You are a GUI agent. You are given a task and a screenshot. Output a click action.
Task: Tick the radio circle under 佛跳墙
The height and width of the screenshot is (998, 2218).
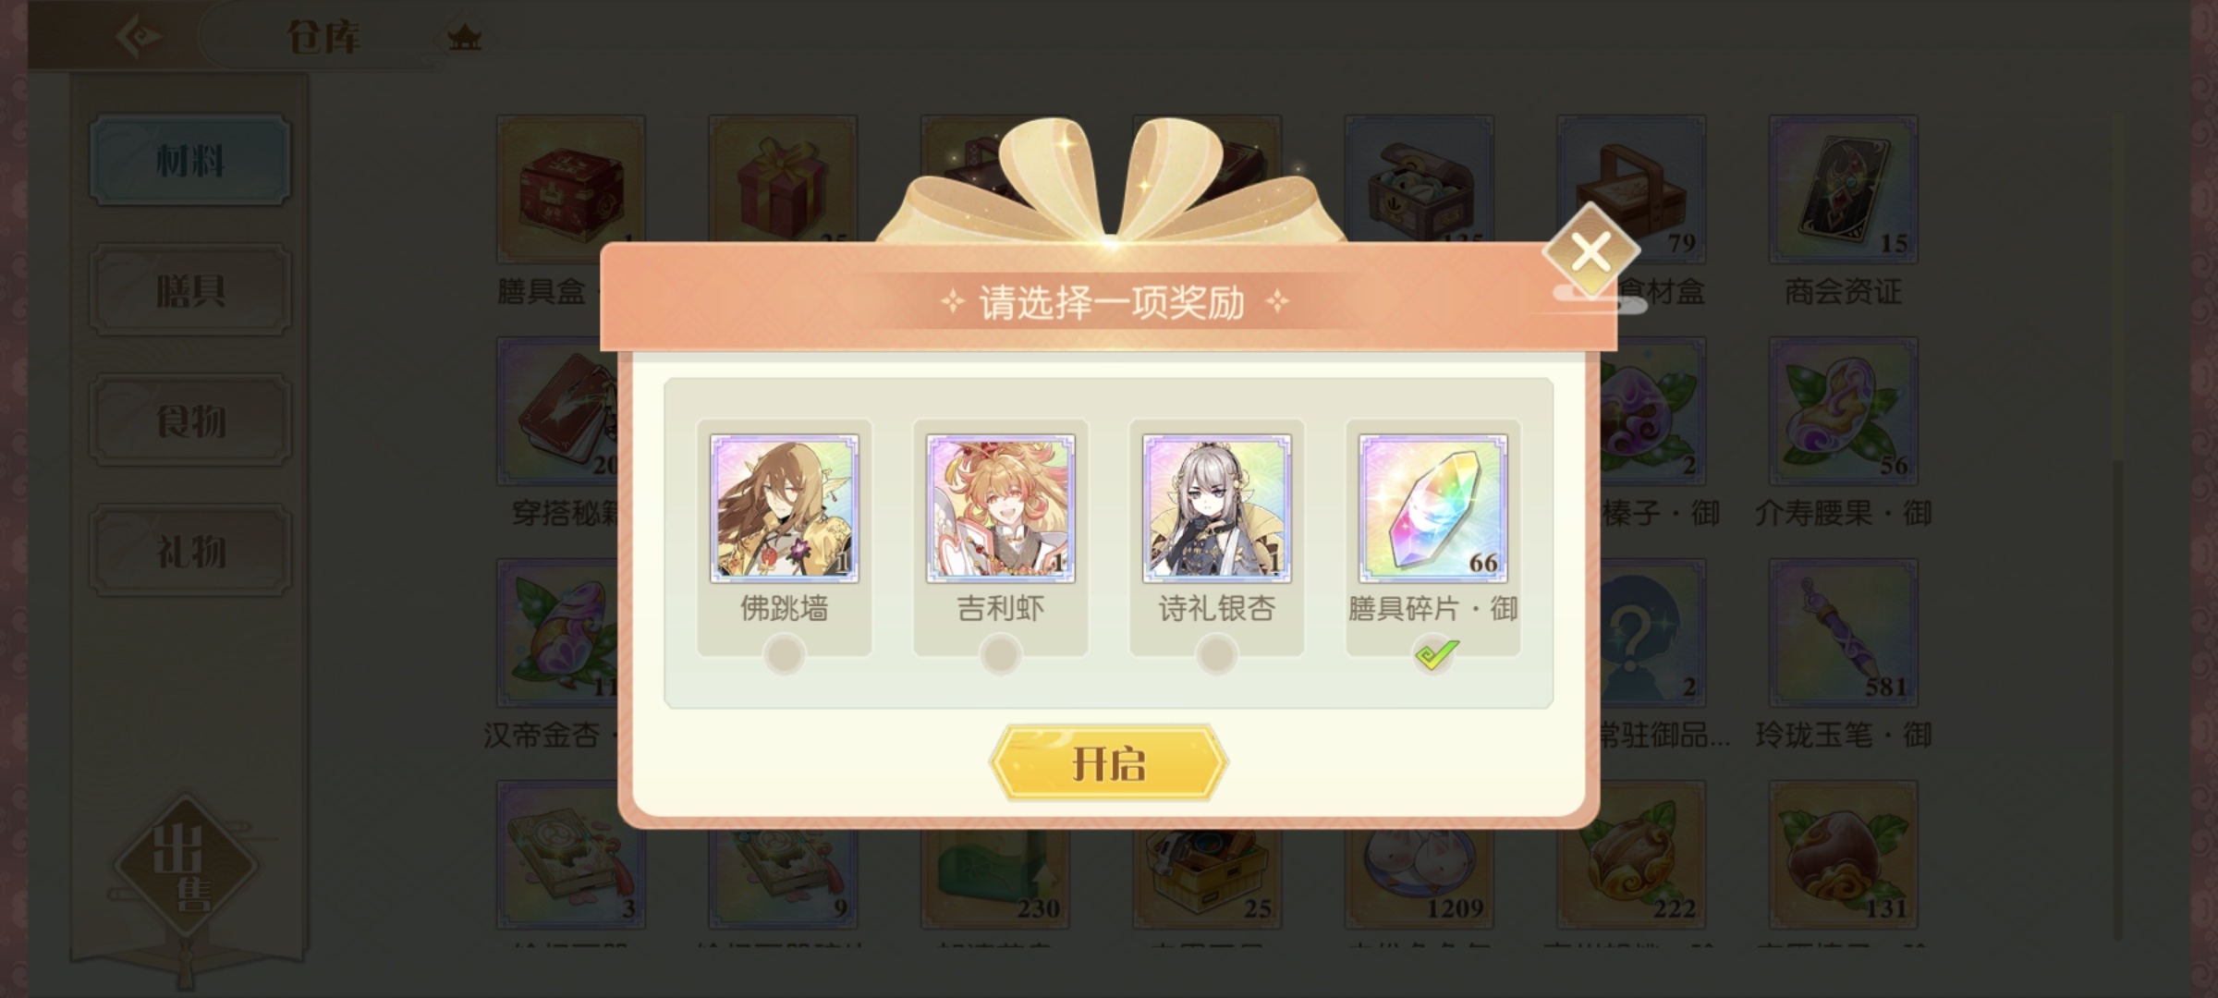coord(784,654)
